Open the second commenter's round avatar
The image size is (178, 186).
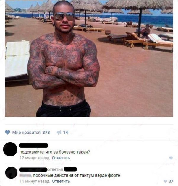tap(11, 173)
